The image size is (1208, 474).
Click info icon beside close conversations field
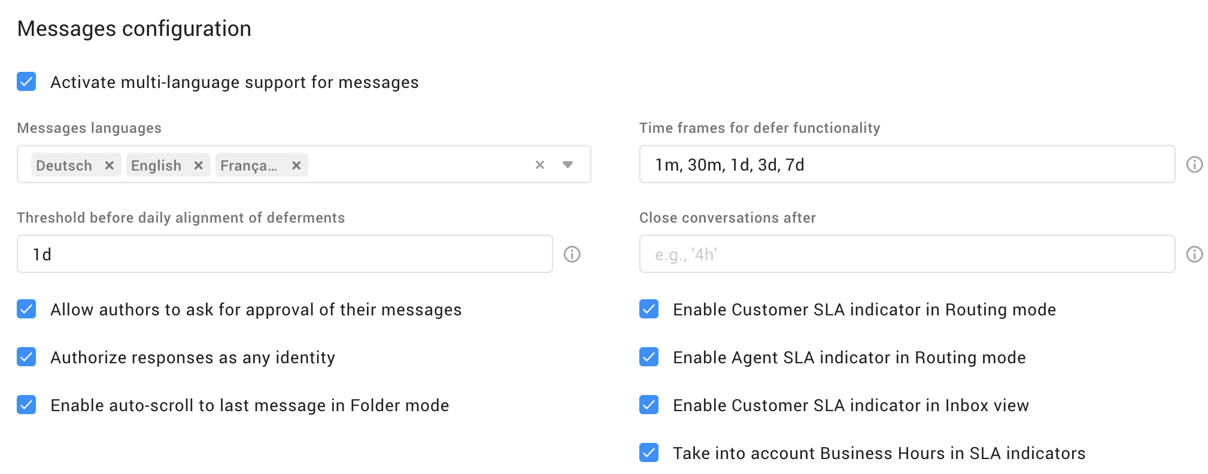1194,254
